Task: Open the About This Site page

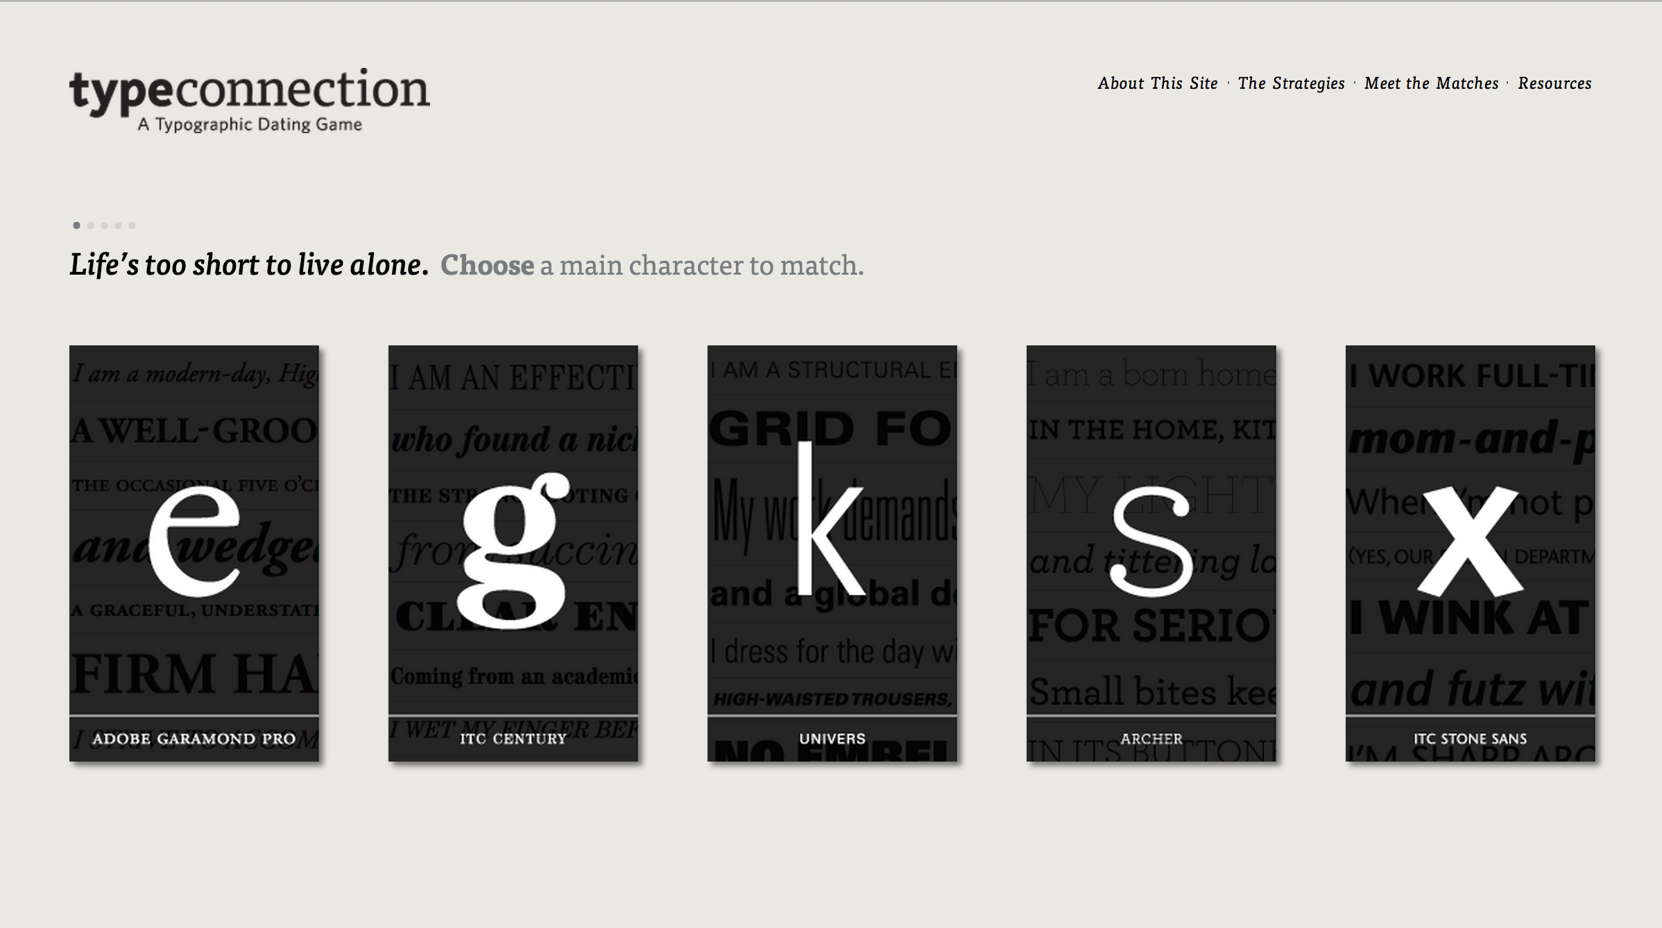Action: [x=1157, y=83]
